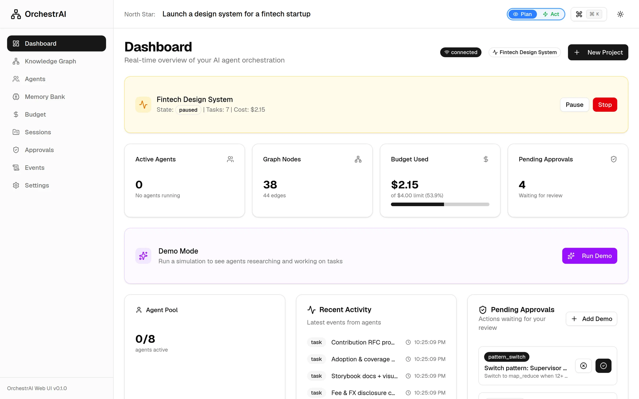Image resolution: width=639 pixels, height=399 pixels.
Task: Click the Demo Mode sparkles icon
Action: tap(143, 256)
